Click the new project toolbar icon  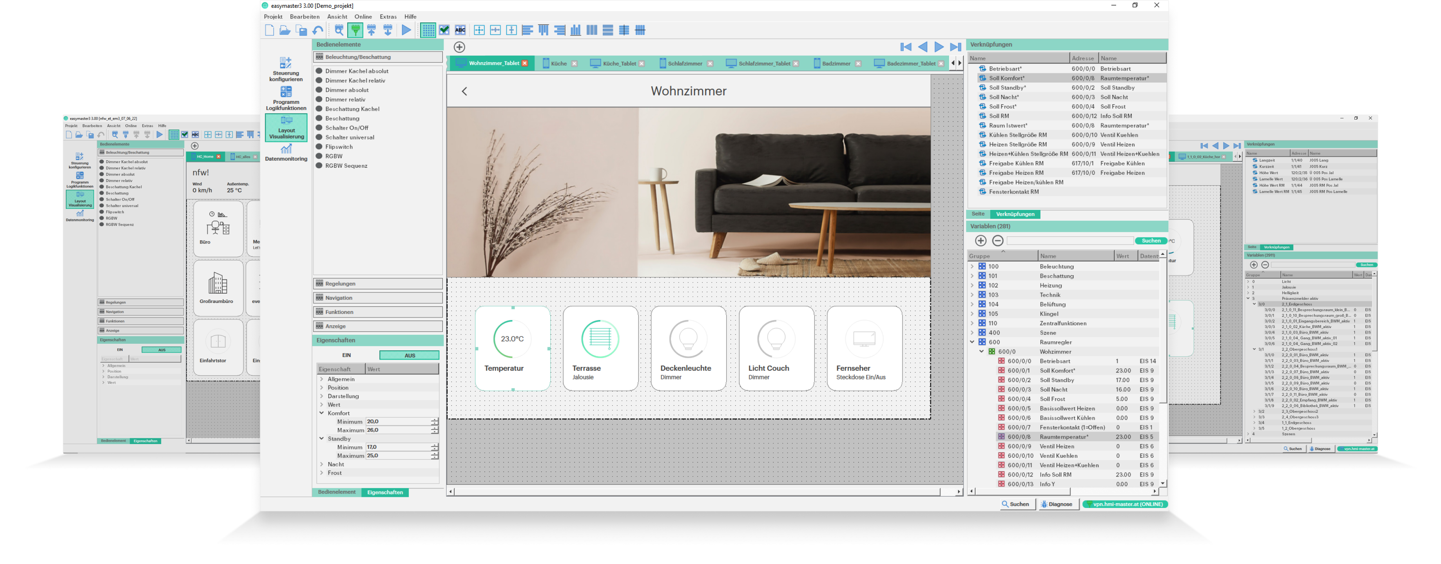(x=269, y=30)
